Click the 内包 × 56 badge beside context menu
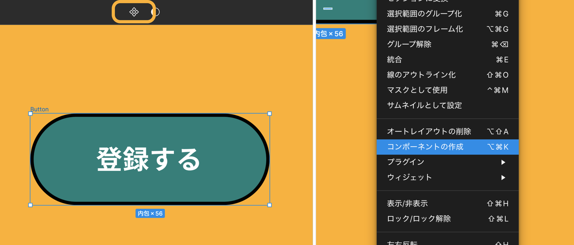 pos(330,34)
